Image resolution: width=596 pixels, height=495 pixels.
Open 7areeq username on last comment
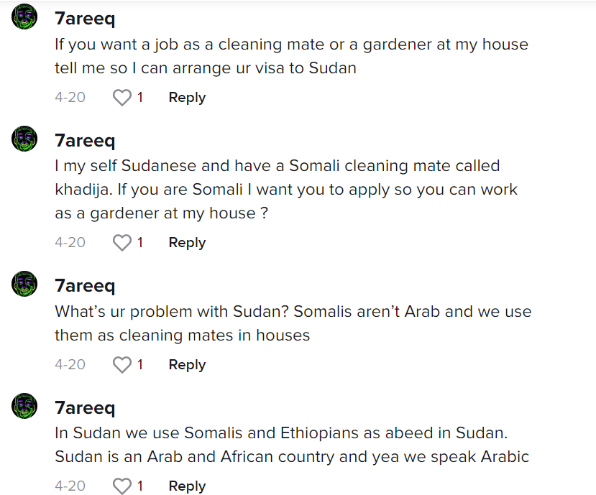pyautogui.click(x=85, y=407)
